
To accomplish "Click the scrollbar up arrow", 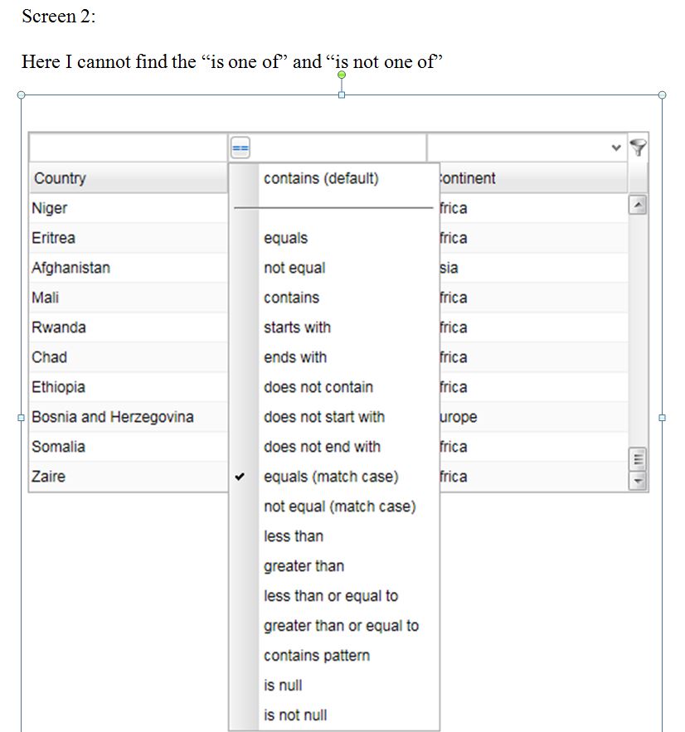I will click(x=637, y=205).
